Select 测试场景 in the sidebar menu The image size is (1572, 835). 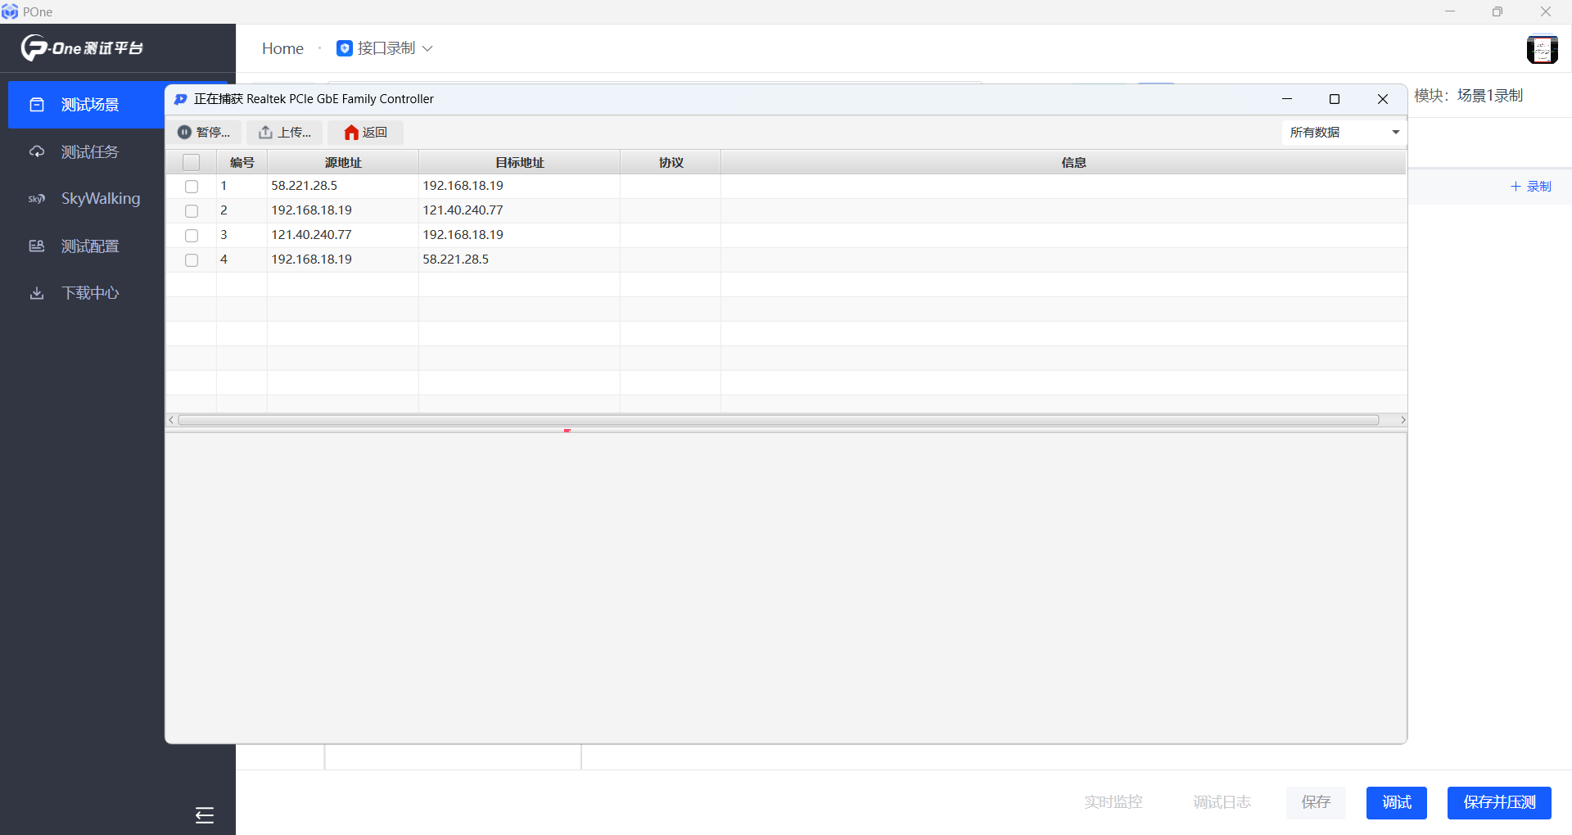(90, 105)
